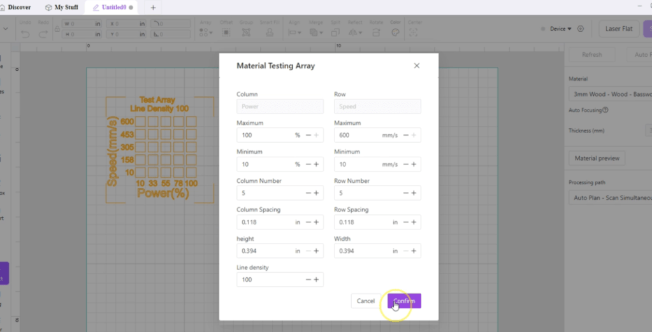
Task: Switch to the Discover tab
Action: (x=18, y=7)
